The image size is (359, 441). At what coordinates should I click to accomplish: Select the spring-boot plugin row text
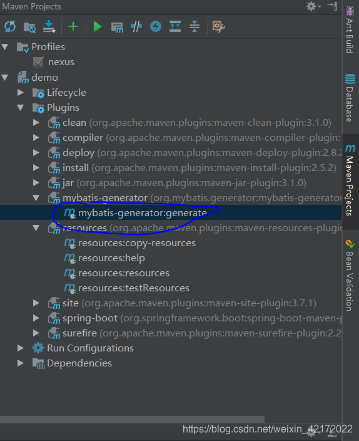tap(202, 318)
